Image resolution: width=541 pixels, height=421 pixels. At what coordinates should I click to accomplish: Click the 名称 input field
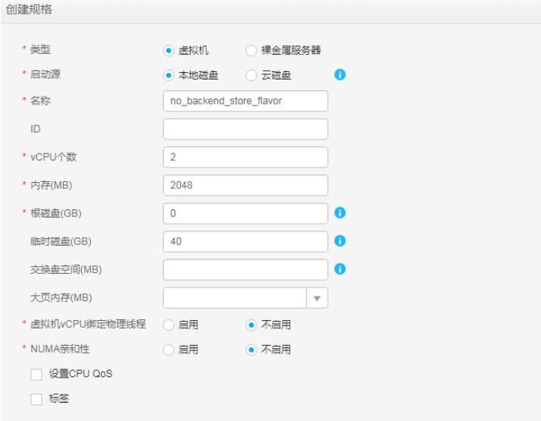click(245, 101)
